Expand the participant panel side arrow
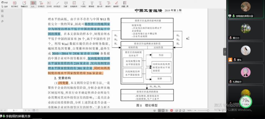This screenshot has height=119, width=265. click(225, 52)
